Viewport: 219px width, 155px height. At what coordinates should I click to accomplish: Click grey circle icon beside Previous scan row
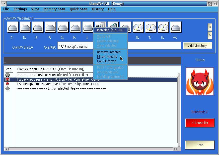click(x=8, y=75)
